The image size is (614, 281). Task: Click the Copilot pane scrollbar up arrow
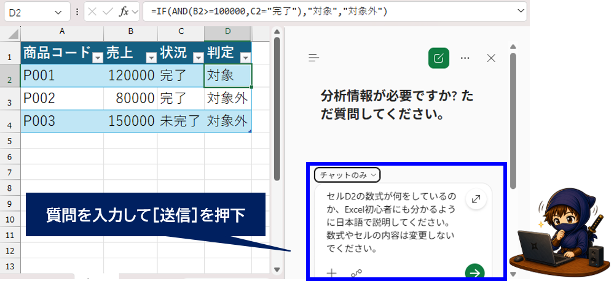click(x=513, y=47)
